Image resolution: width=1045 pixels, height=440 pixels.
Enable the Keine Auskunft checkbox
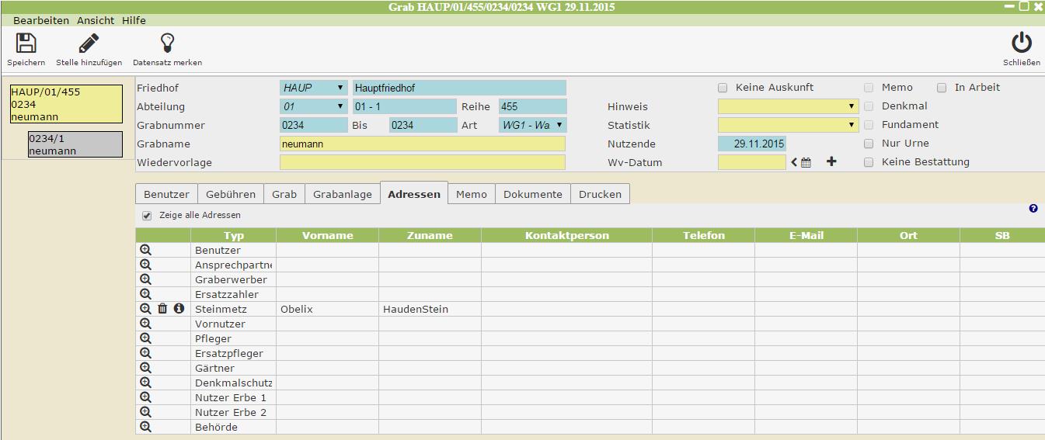click(x=723, y=88)
